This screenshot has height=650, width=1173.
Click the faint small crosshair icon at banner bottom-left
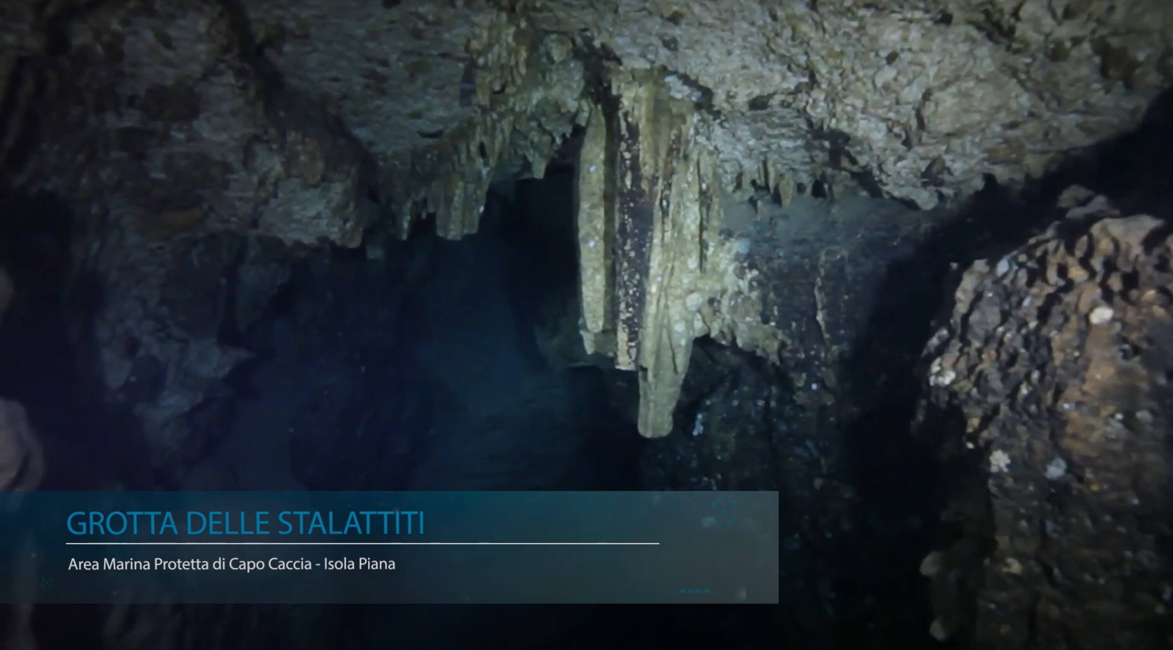[x=47, y=582]
